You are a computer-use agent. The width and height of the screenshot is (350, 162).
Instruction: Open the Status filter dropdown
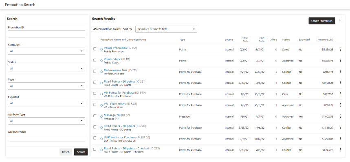(x=46, y=68)
